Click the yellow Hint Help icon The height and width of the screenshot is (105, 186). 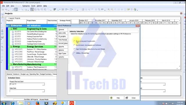(128, 9)
